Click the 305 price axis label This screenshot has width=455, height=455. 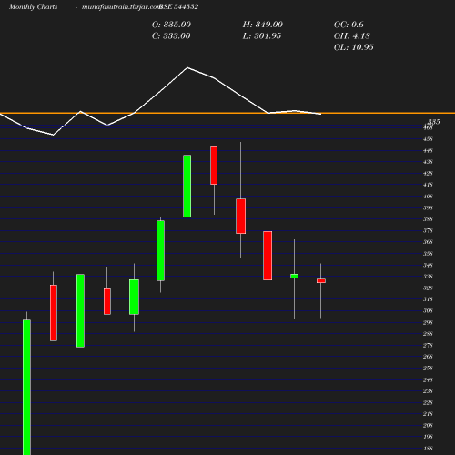click(x=428, y=311)
